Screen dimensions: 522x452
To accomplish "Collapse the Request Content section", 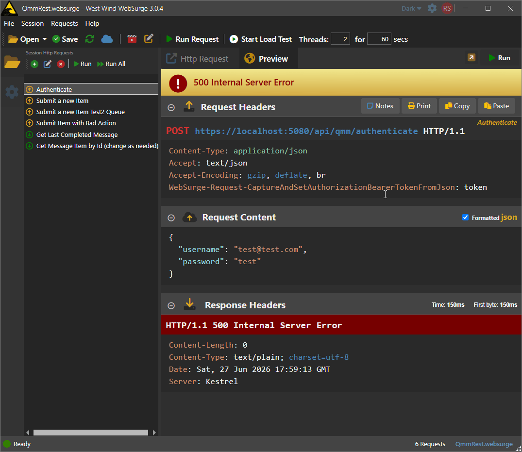I will [x=171, y=218].
